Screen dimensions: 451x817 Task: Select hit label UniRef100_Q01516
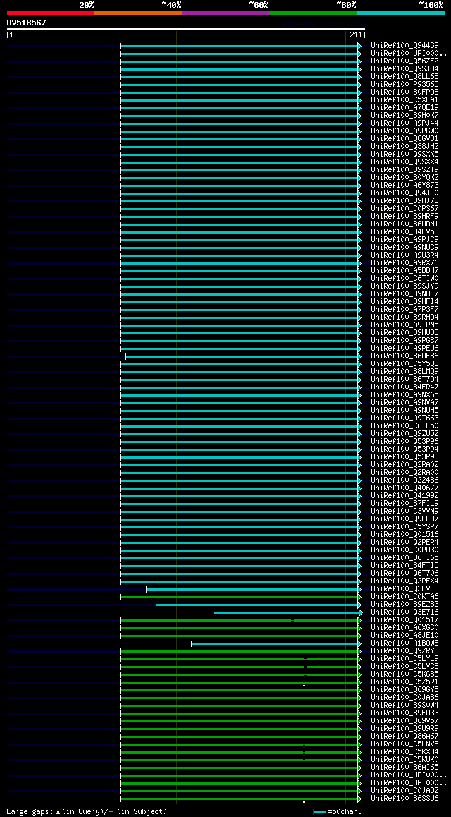[x=404, y=534]
